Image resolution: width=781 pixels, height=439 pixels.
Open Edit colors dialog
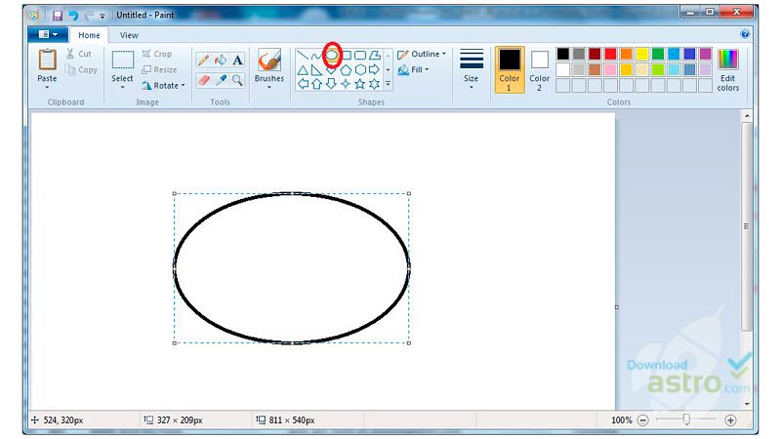728,68
